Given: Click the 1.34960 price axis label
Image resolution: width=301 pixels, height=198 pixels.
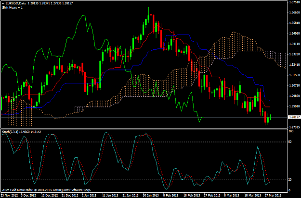Looking at the screenshot, I should point(294,34).
